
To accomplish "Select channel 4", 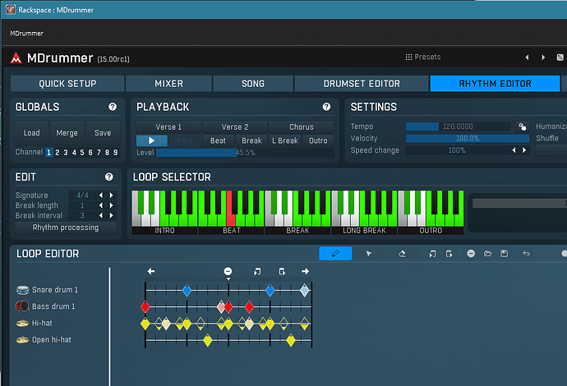I will point(74,152).
